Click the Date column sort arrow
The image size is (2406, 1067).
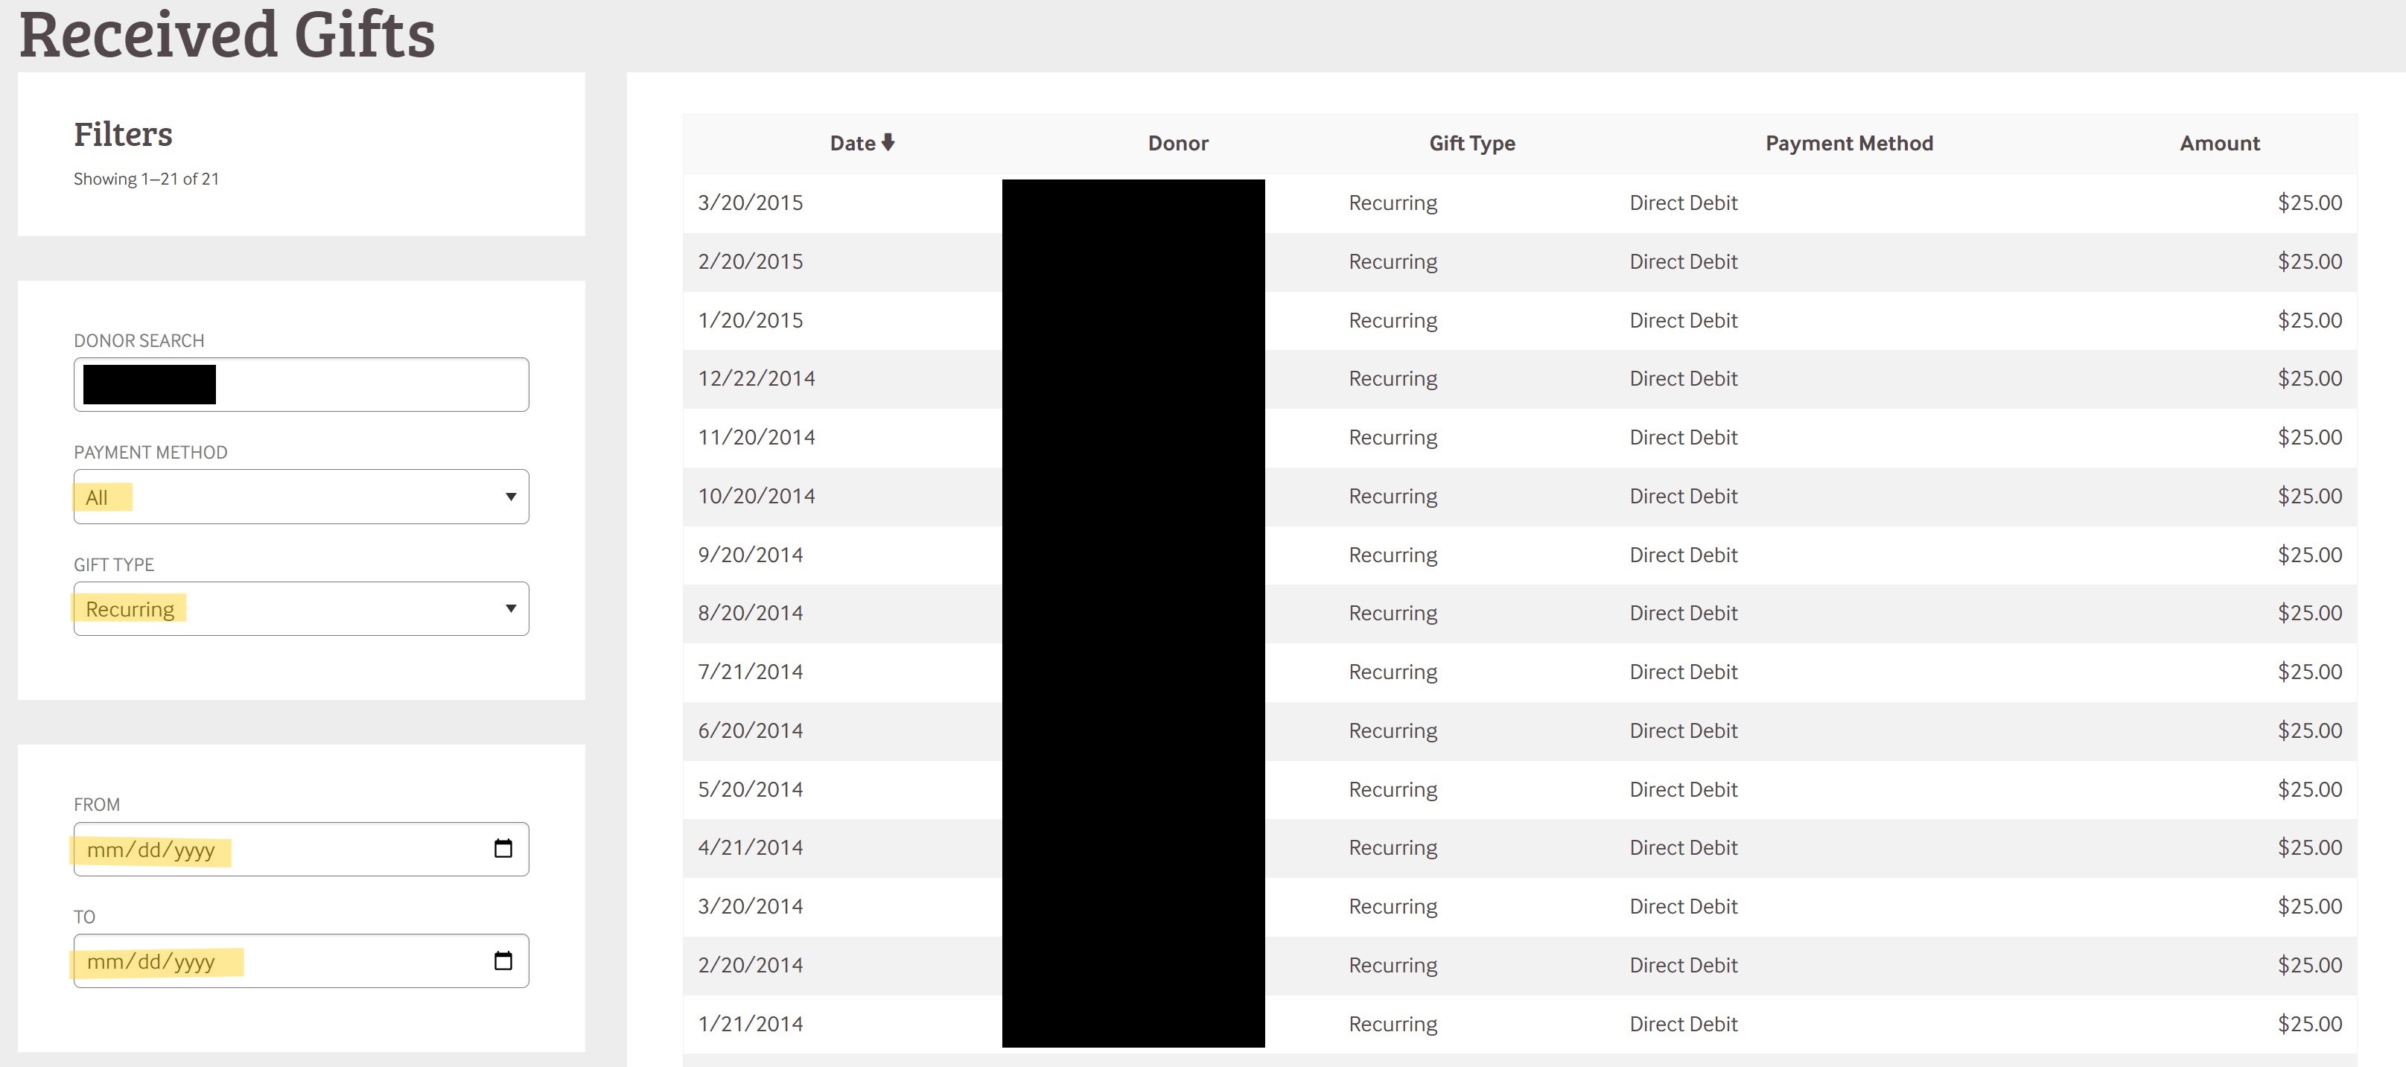tap(888, 142)
